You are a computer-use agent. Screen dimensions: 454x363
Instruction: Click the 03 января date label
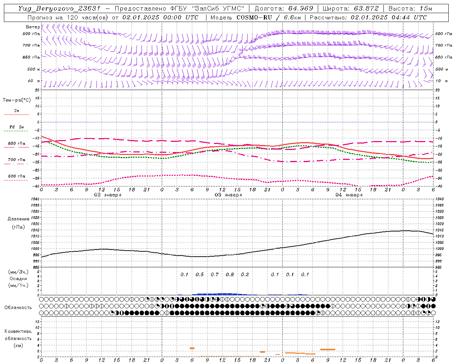pyautogui.click(x=228, y=195)
